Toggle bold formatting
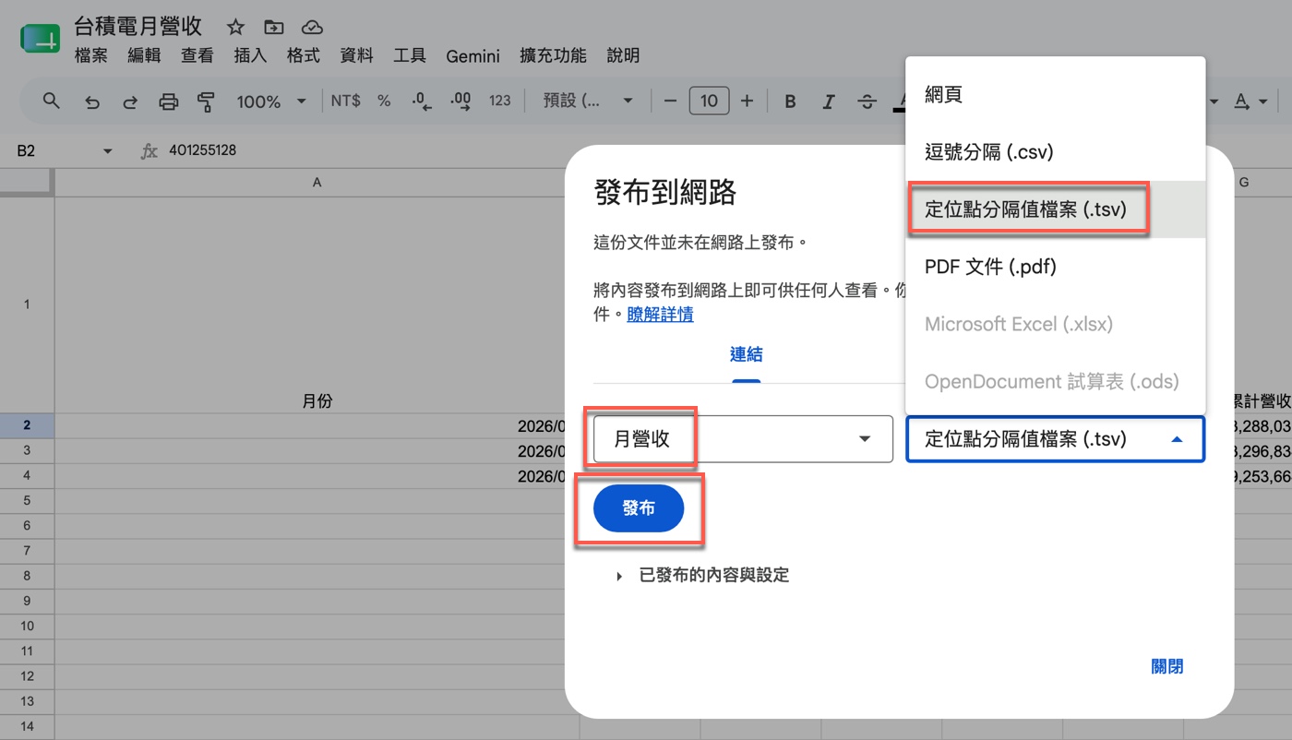This screenshot has height=740, width=1292. 790,101
